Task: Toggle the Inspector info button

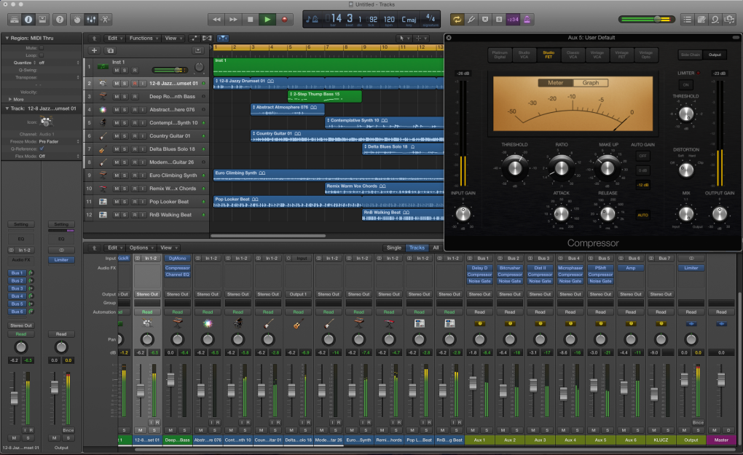Action: [x=28, y=20]
